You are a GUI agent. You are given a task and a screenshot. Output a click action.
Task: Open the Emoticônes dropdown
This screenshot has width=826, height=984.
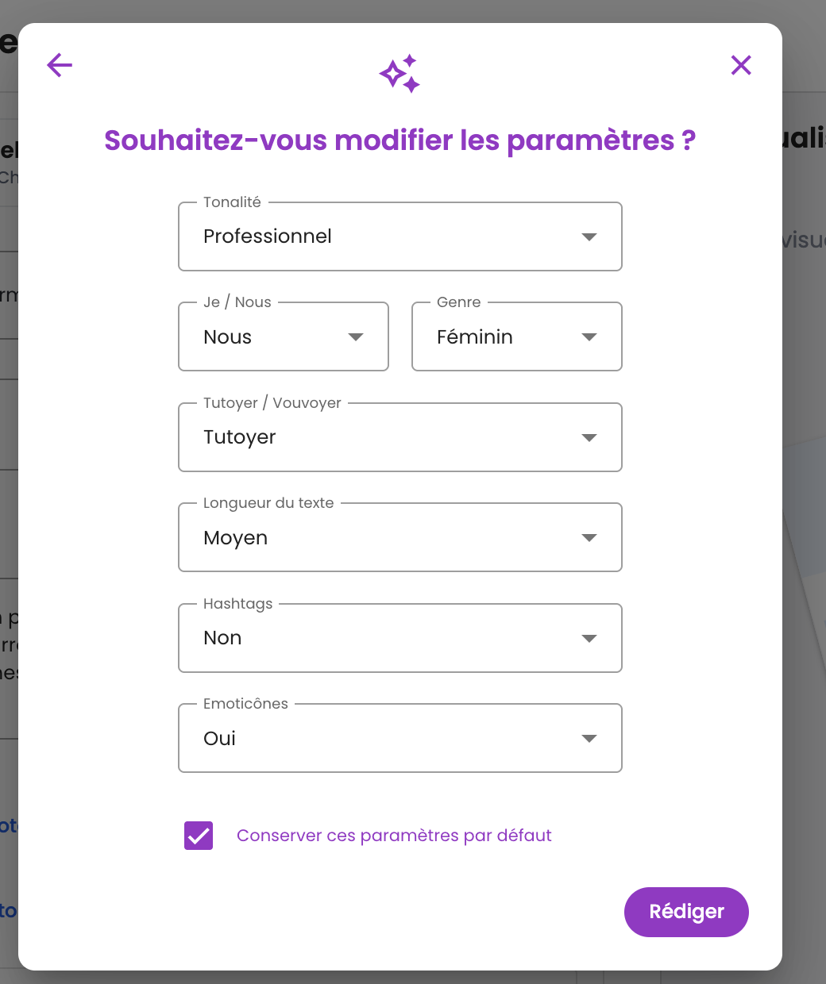(x=399, y=738)
